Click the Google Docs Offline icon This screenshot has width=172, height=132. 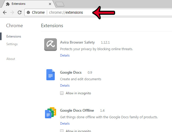tap(51, 113)
